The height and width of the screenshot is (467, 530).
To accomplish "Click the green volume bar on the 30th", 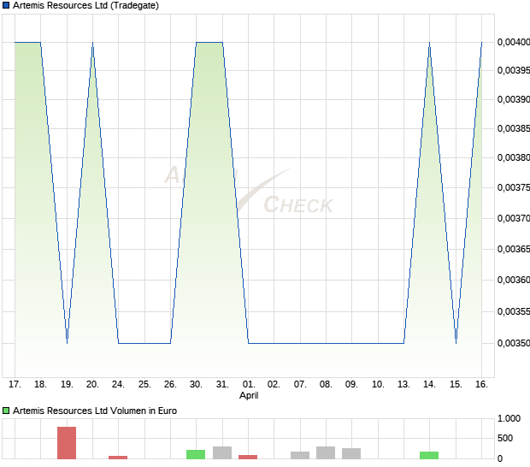I will tap(196, 454).
